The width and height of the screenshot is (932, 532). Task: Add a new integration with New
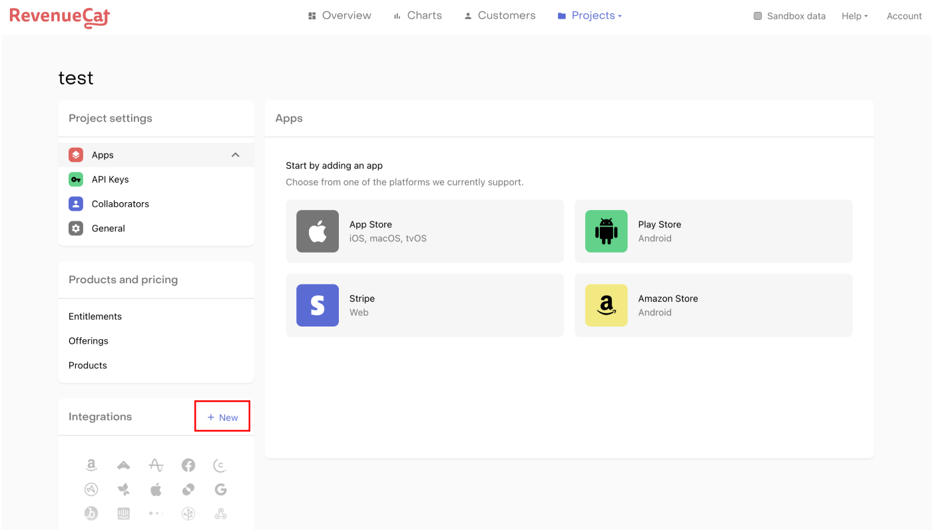[x=222, y=417]
